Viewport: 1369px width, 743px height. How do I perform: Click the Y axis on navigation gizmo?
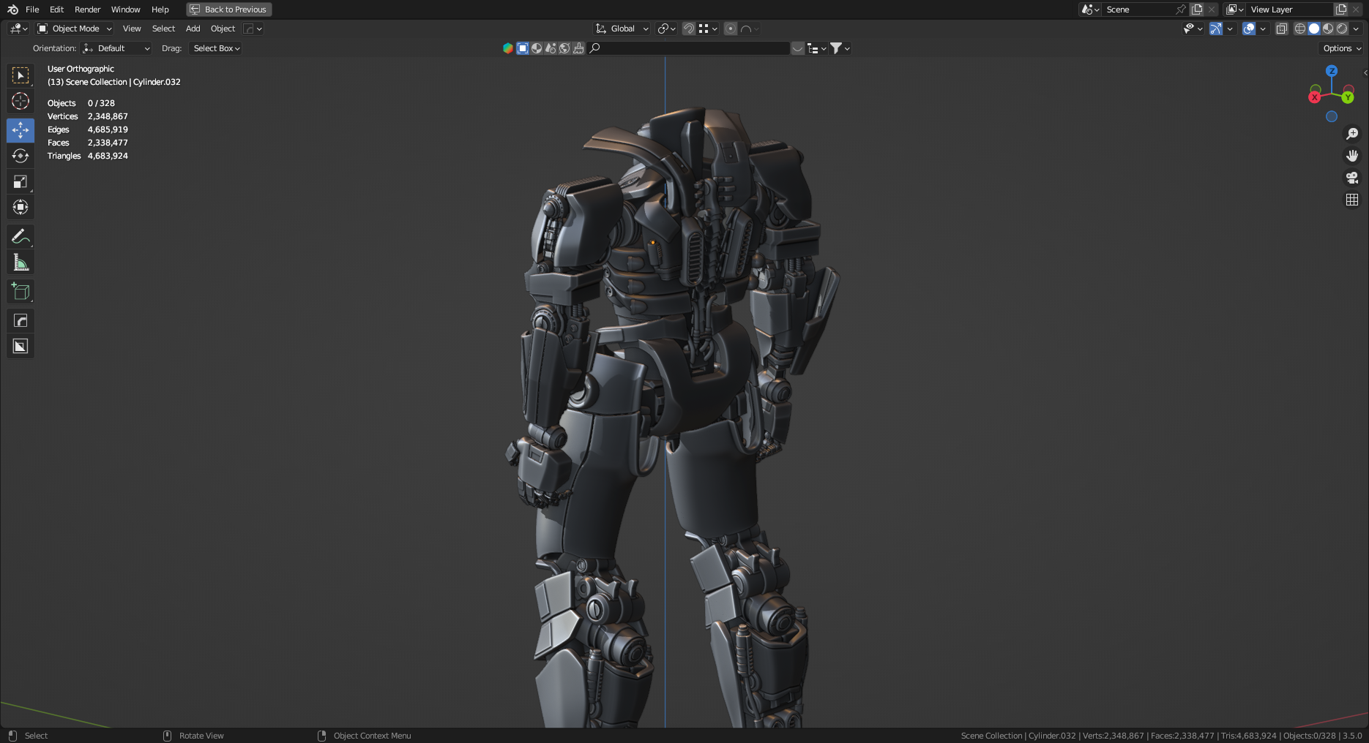[1347, 97]
